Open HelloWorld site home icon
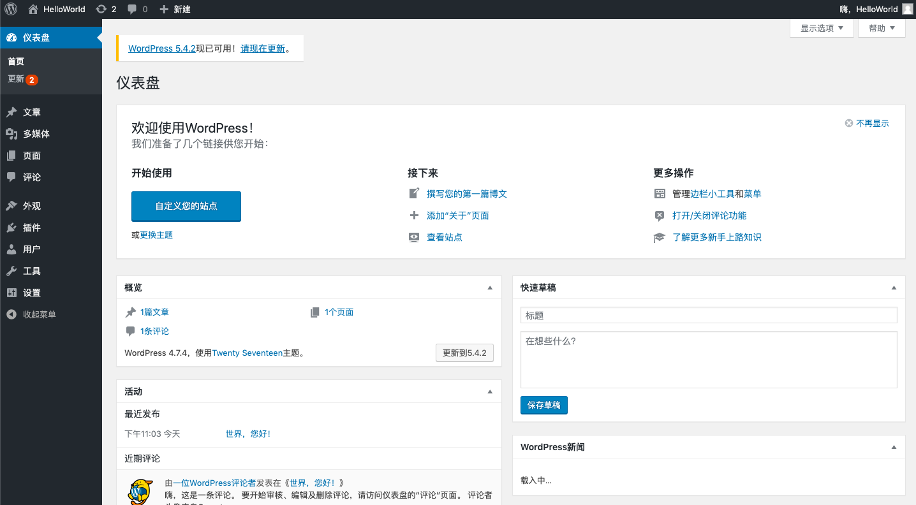916x505 pixels. click(33, 9)
